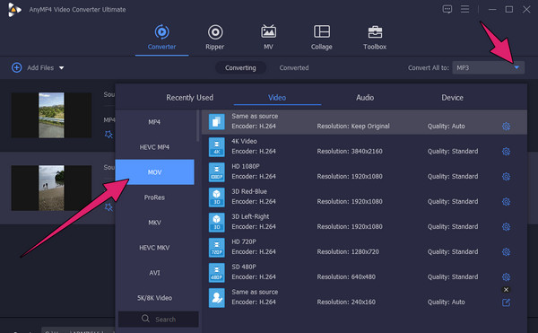The height and width of the screenshot is (333, 538).
Task: Open the Ripper module
Action: click(x=215, y=38)
